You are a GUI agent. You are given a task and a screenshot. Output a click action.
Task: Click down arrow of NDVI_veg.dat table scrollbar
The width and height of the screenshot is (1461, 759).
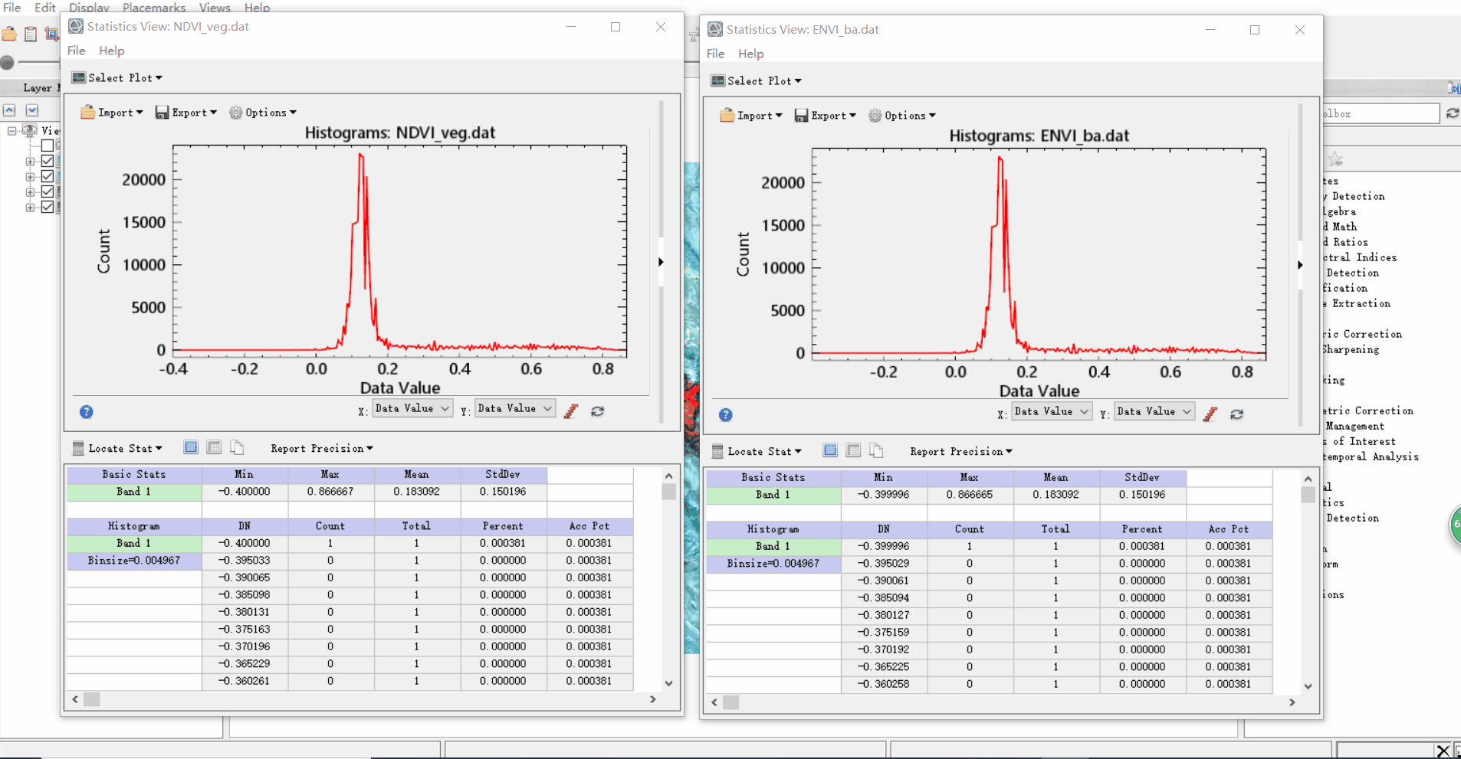coord(668,683)
